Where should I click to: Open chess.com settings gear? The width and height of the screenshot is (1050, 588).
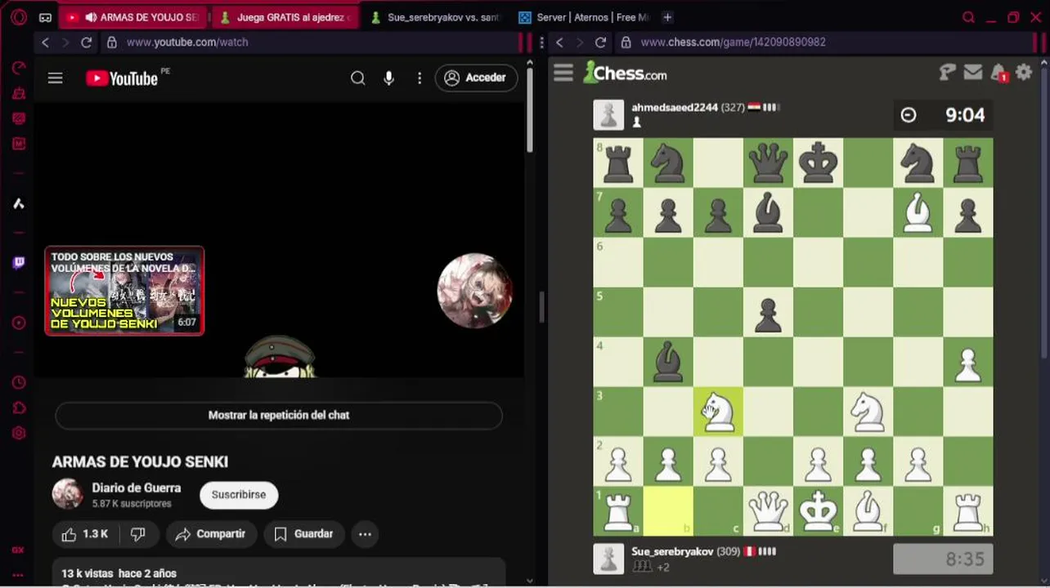pos(1024,73)
